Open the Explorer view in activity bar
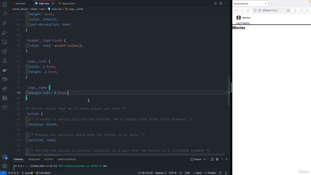This screenshot has height=175, width=311. (4, 4)
